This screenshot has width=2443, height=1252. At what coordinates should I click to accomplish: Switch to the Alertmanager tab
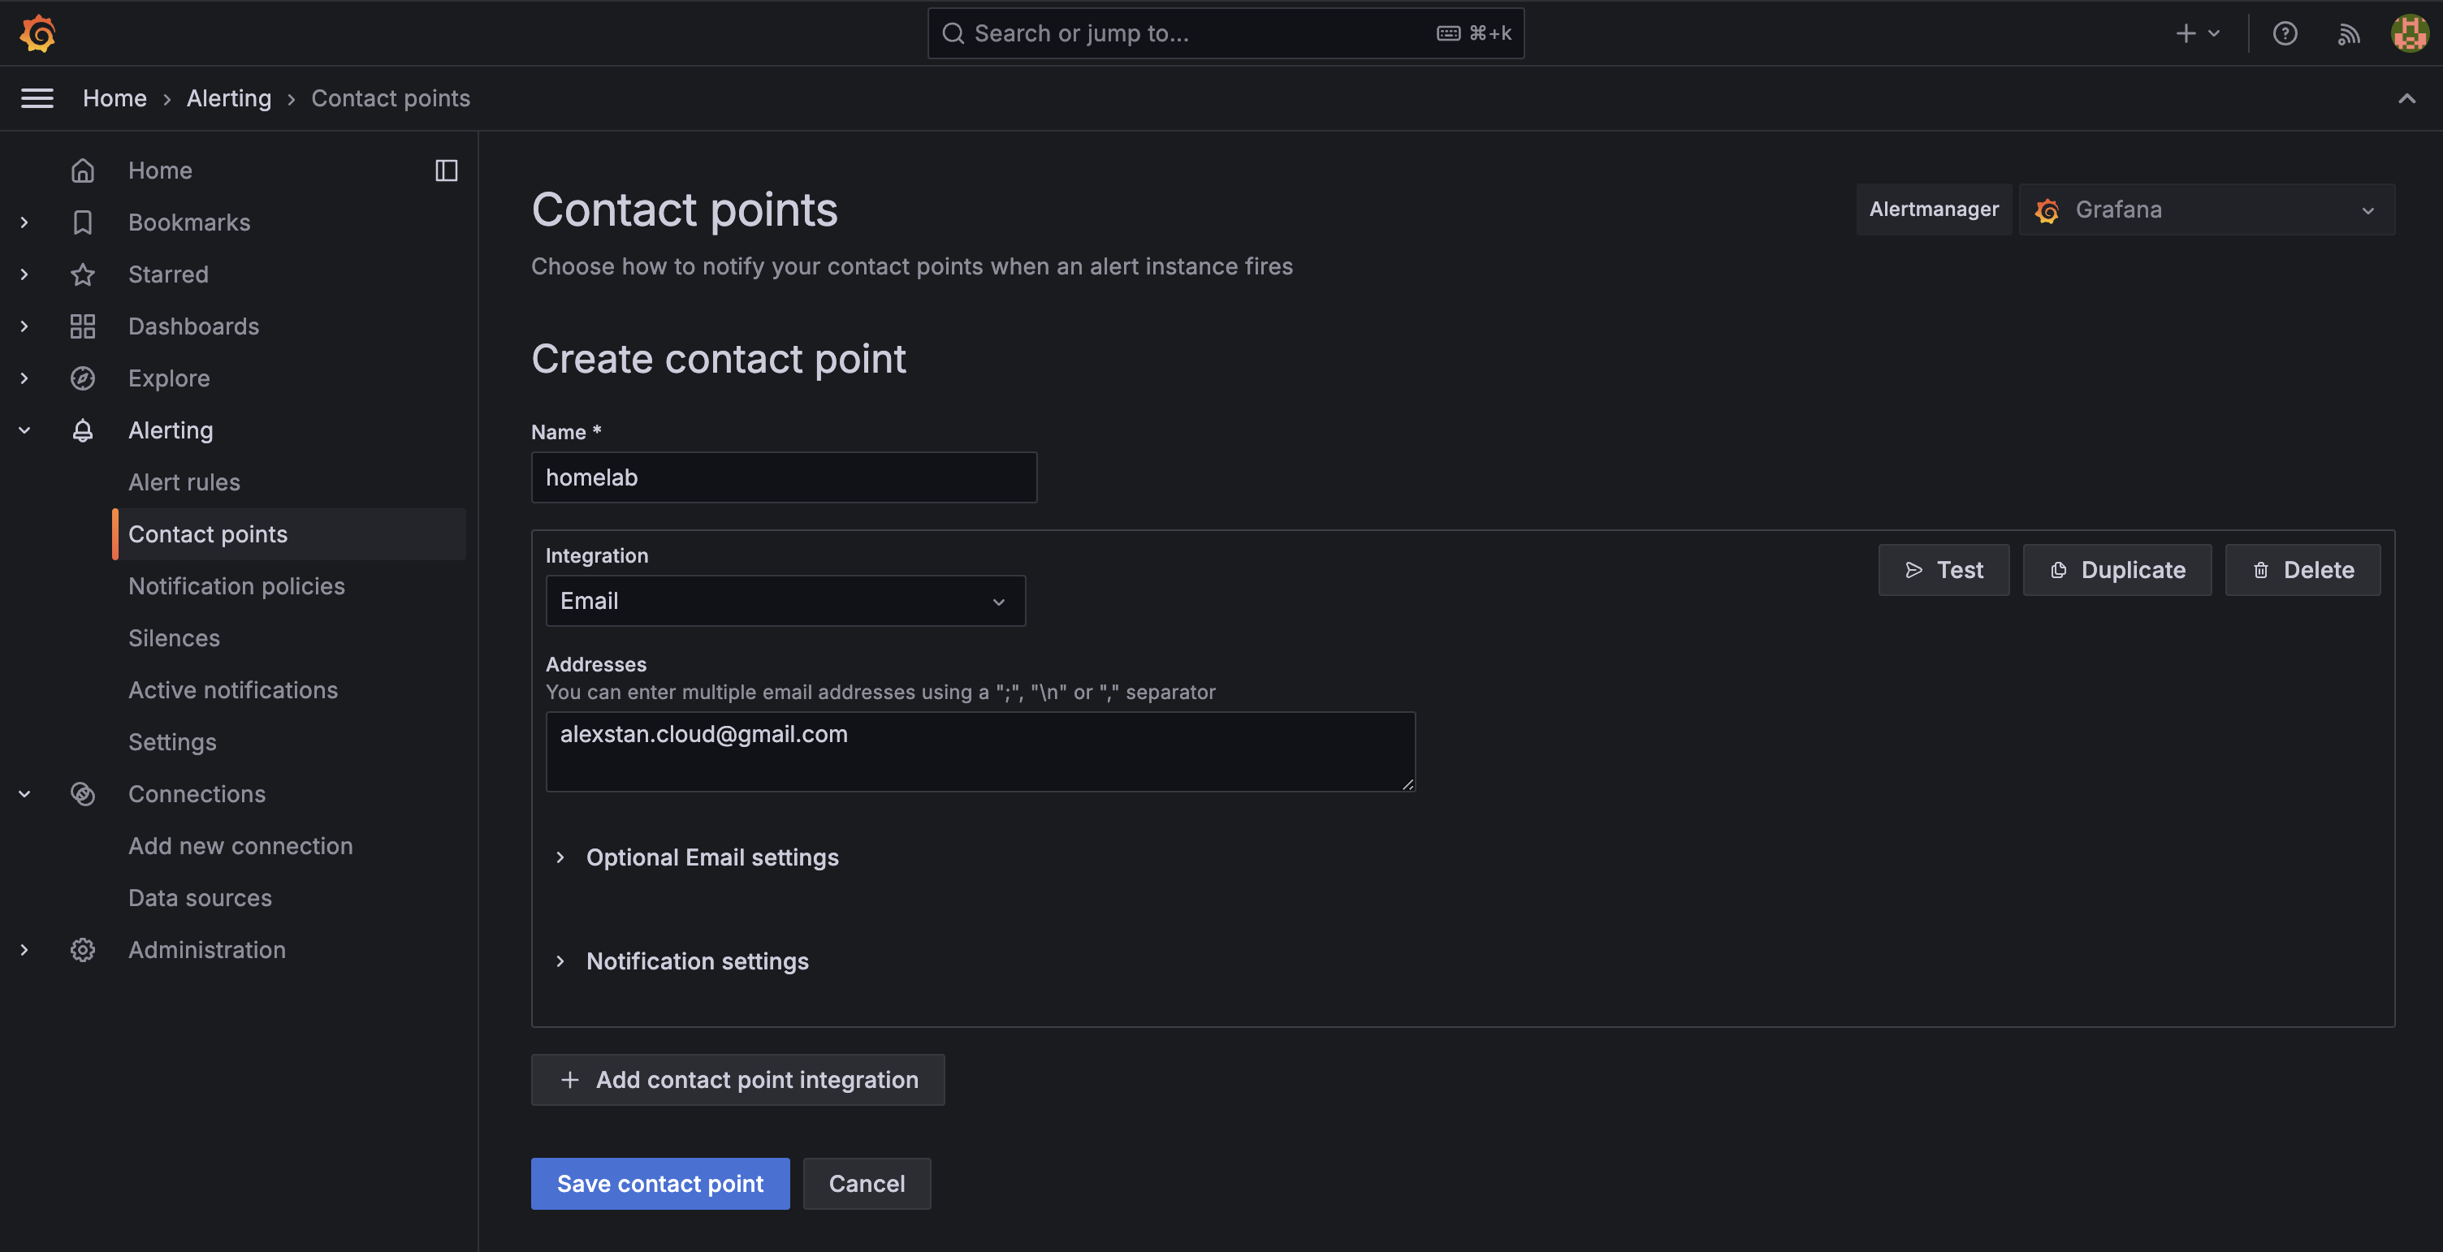pos(1935,209)
